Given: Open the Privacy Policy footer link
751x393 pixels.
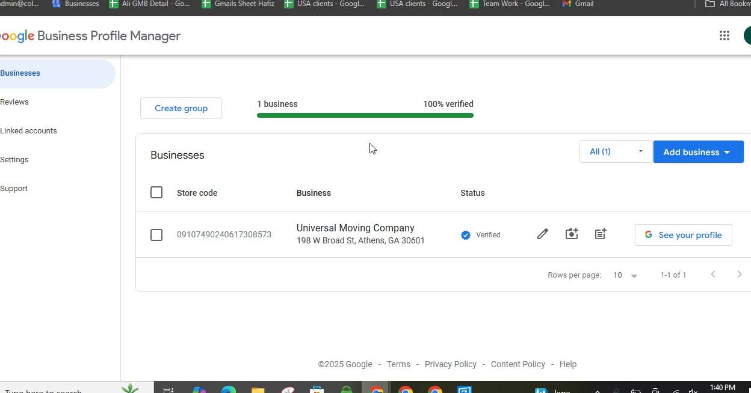Looking at the screenshot, I should [x=450, y=364].
